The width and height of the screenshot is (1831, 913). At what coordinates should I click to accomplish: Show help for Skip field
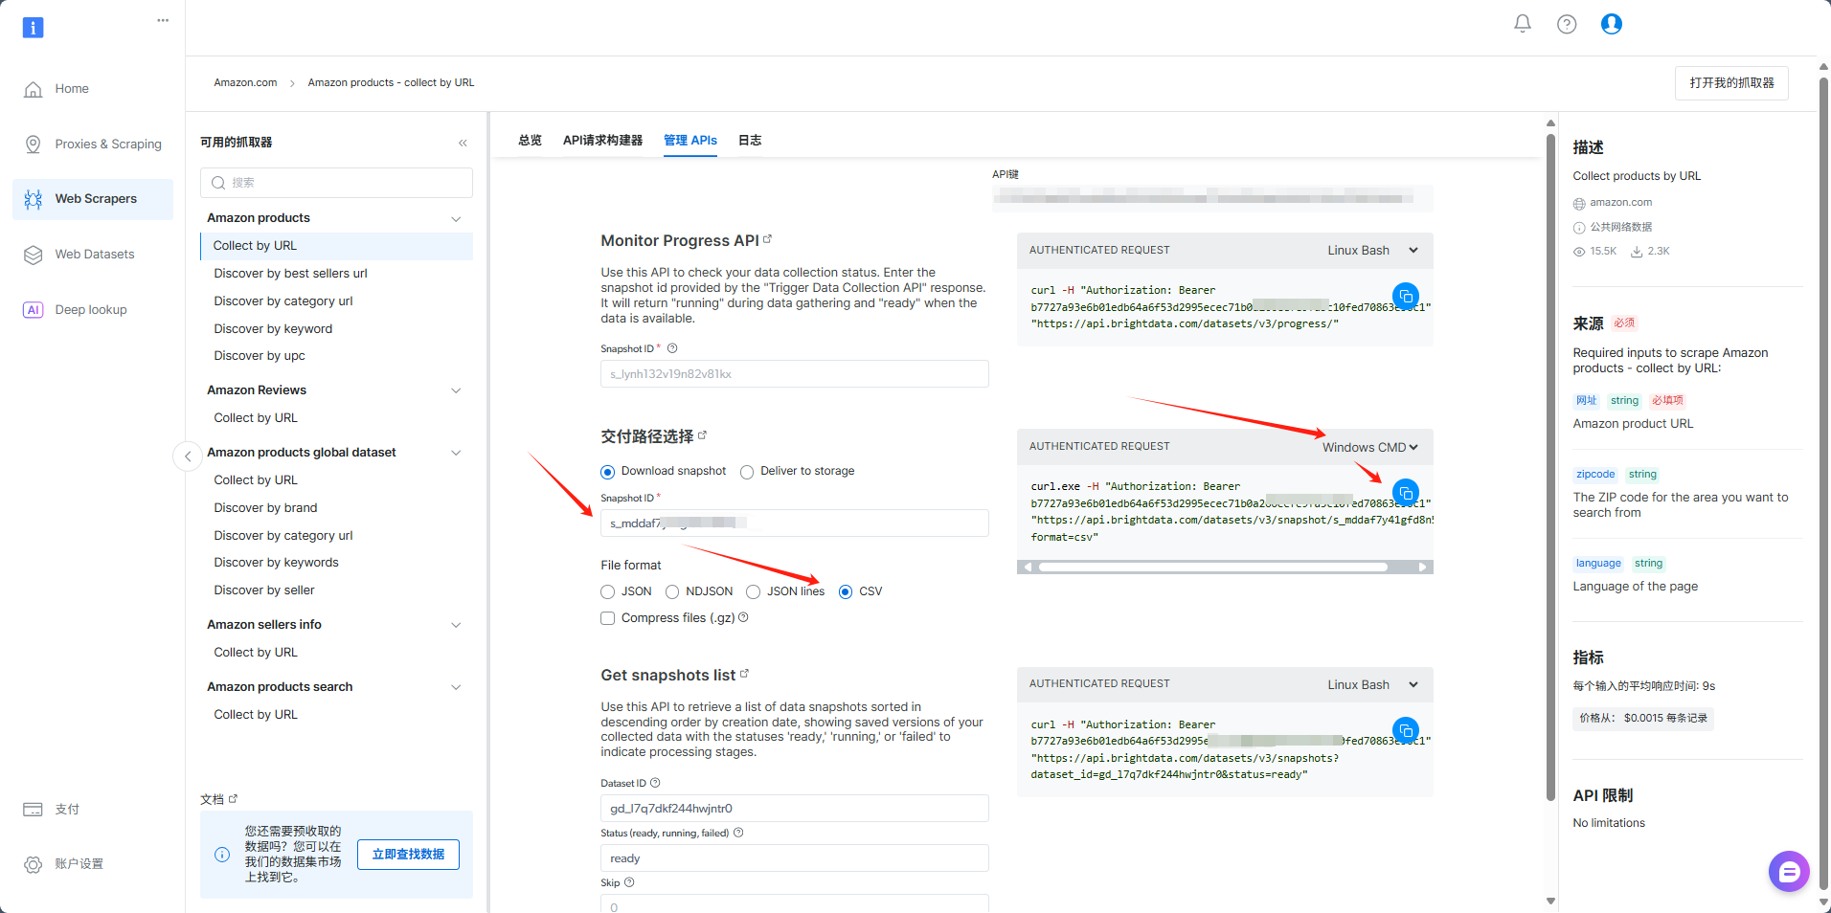[x=629, y=882]
